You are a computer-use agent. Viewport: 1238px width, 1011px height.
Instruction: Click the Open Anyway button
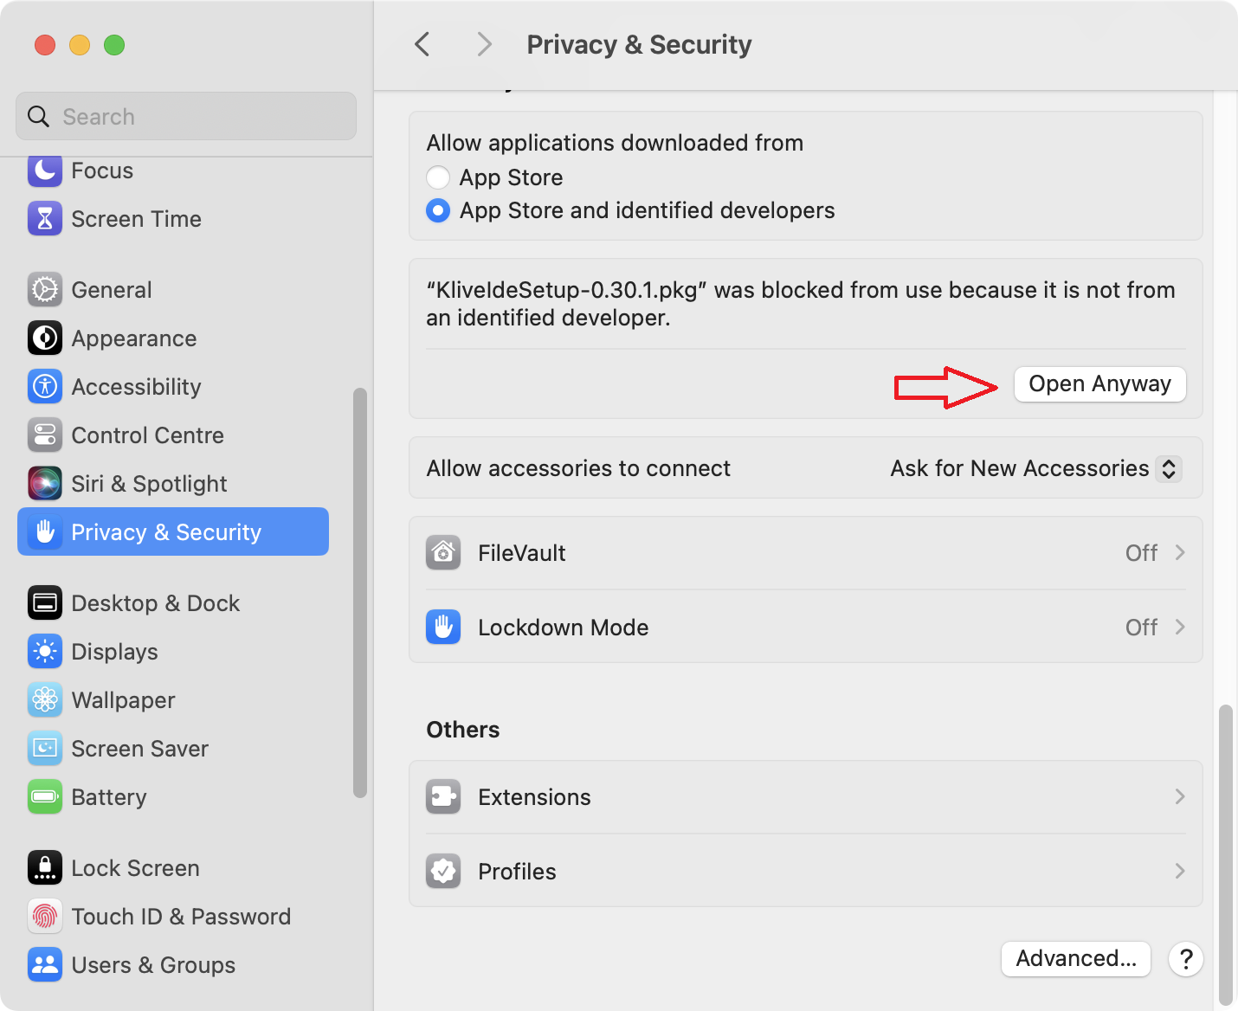click(1099, 383)
